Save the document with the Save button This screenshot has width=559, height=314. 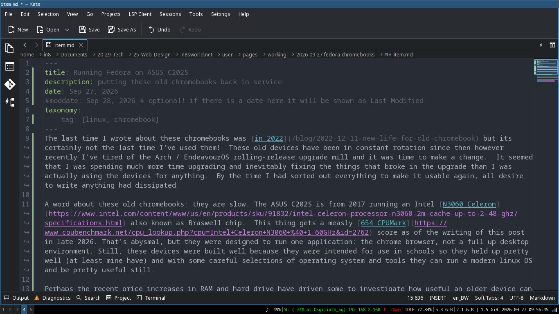click(x=89, y=29)
